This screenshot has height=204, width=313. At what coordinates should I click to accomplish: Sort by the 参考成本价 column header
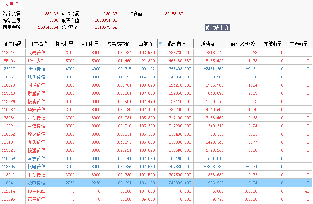click(x=118, y=44)
